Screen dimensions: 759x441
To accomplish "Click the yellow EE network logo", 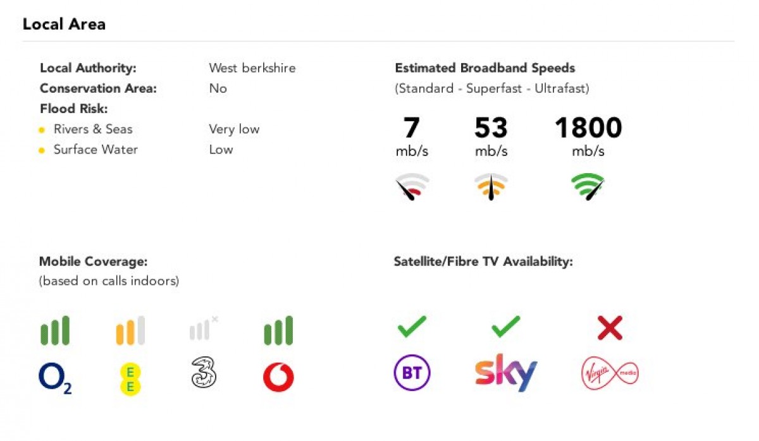I will pos(130,378).
